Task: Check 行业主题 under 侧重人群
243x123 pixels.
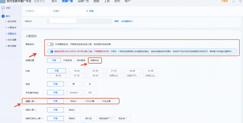Action: point(99,101)
